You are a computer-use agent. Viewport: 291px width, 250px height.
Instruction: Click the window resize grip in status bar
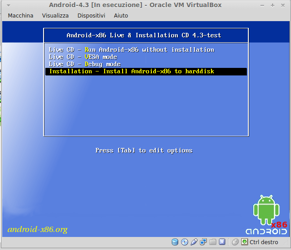286,243
